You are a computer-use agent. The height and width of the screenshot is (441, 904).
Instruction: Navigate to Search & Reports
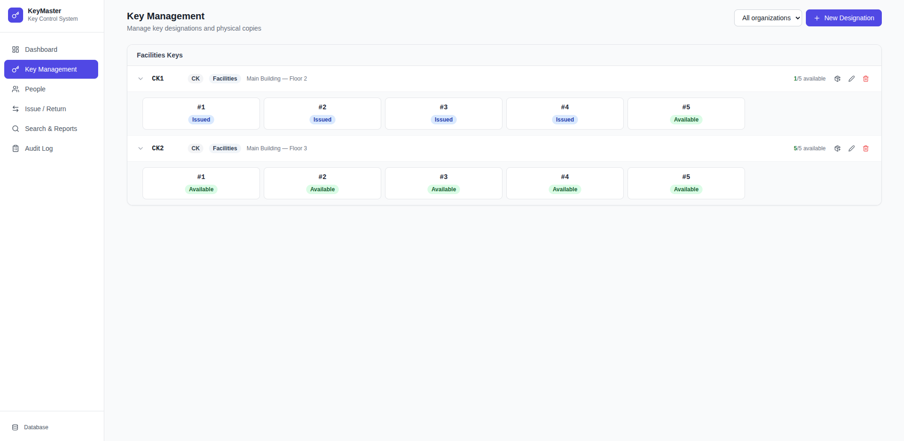click(51, 129)
